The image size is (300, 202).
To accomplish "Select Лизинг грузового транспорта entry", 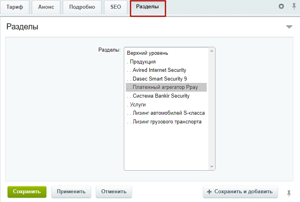I will click(166, 122).
